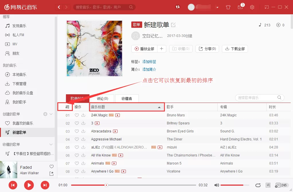The image size is (293, 192).
Task: Click the play button in player bar
Action: pyautogui.click(x=29, y=185)
